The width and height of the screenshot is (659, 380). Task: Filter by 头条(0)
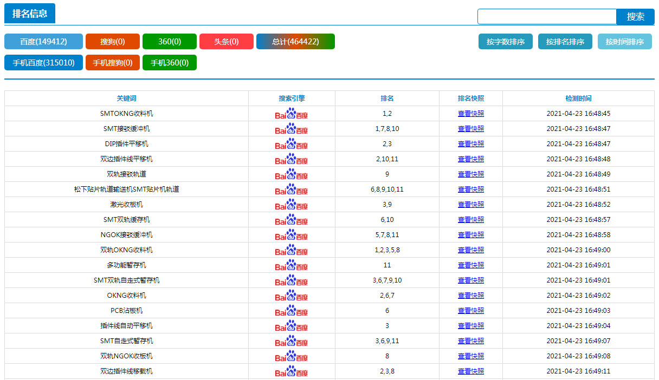tap(227, 42)
